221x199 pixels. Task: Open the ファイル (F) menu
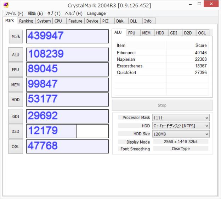pos(14,13)
